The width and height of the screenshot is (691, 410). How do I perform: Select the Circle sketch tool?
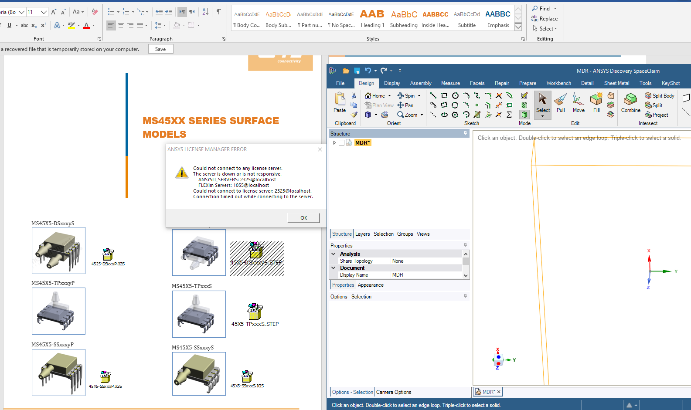(455, 95)
